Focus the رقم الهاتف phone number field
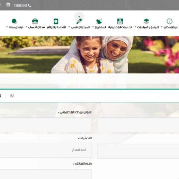Image resolution: width=179 pixels, height=179 pixels. coord(46,174)
